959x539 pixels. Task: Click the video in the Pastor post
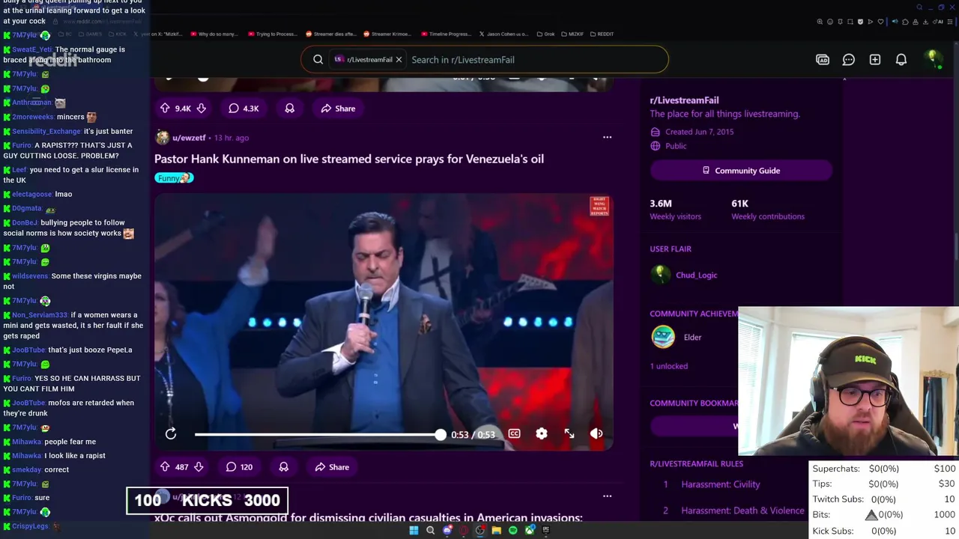tap(384, 322)
